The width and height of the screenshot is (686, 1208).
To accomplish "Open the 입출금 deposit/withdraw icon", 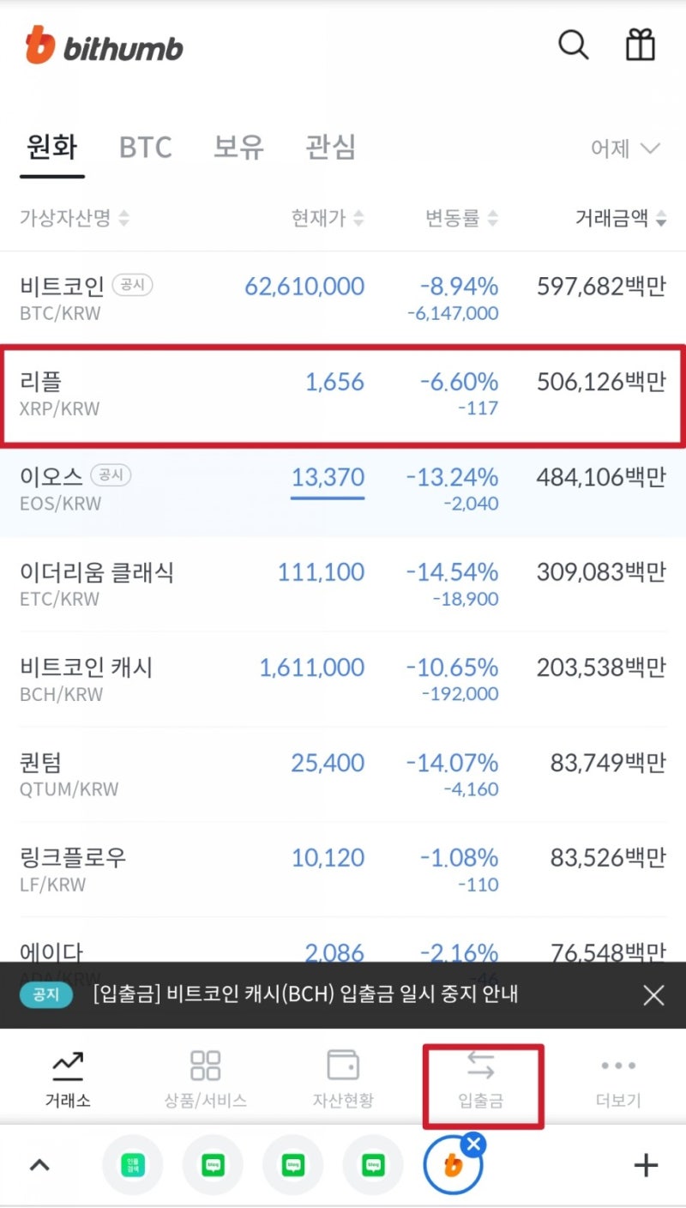I will tap(481, 1066).
